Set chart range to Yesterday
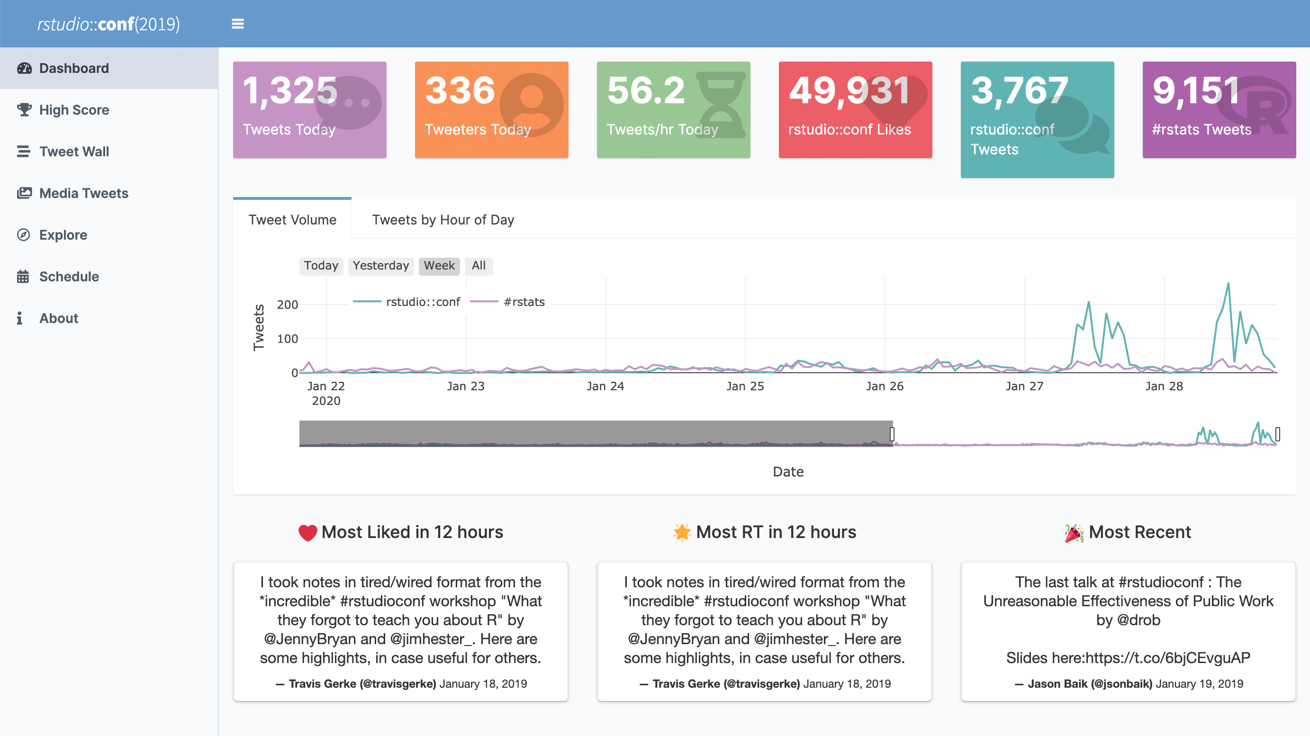Image resolution: width=1310 pixels, height=736 pixels. tap(381, 266)
